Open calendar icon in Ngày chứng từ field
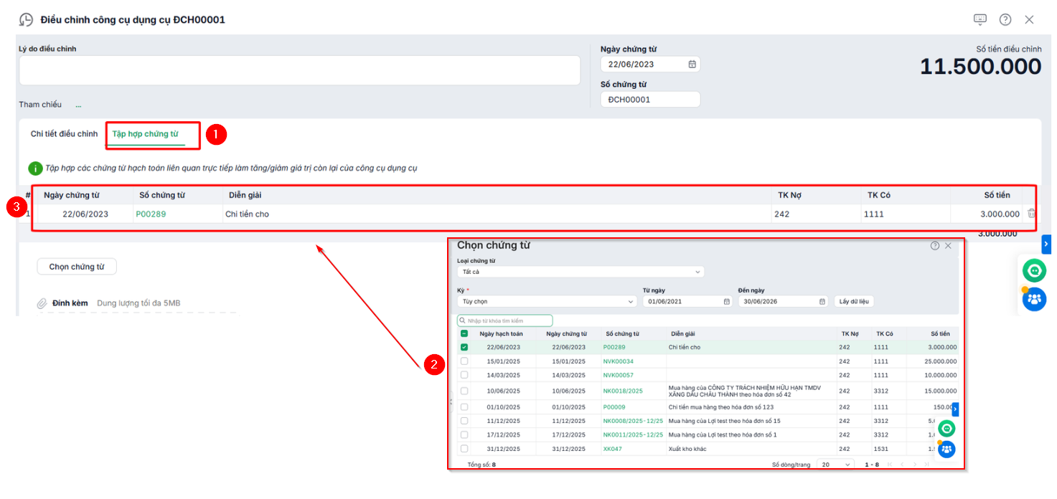 click(x=692, y=64)
